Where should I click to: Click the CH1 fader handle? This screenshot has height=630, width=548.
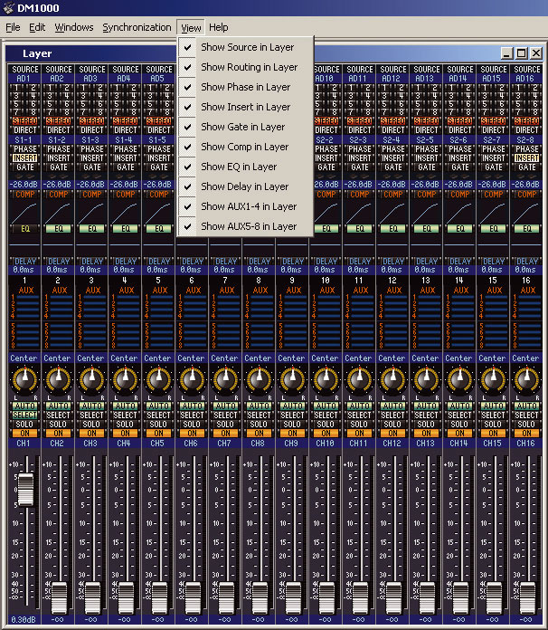(x=26, y=489)
